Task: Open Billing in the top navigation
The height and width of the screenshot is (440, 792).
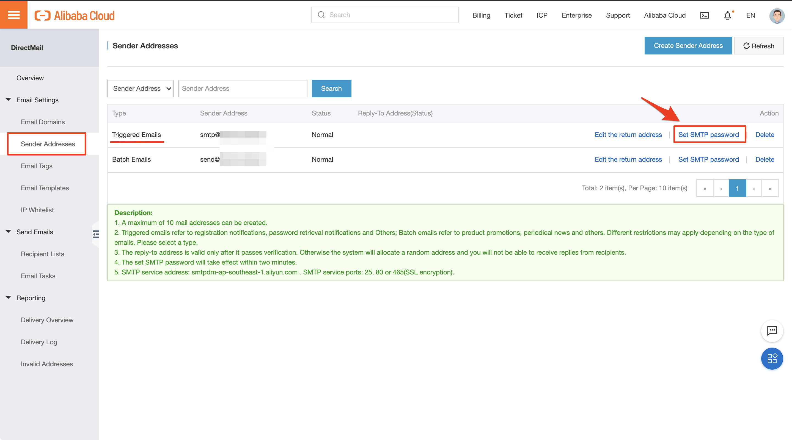Action: point(481,15)
